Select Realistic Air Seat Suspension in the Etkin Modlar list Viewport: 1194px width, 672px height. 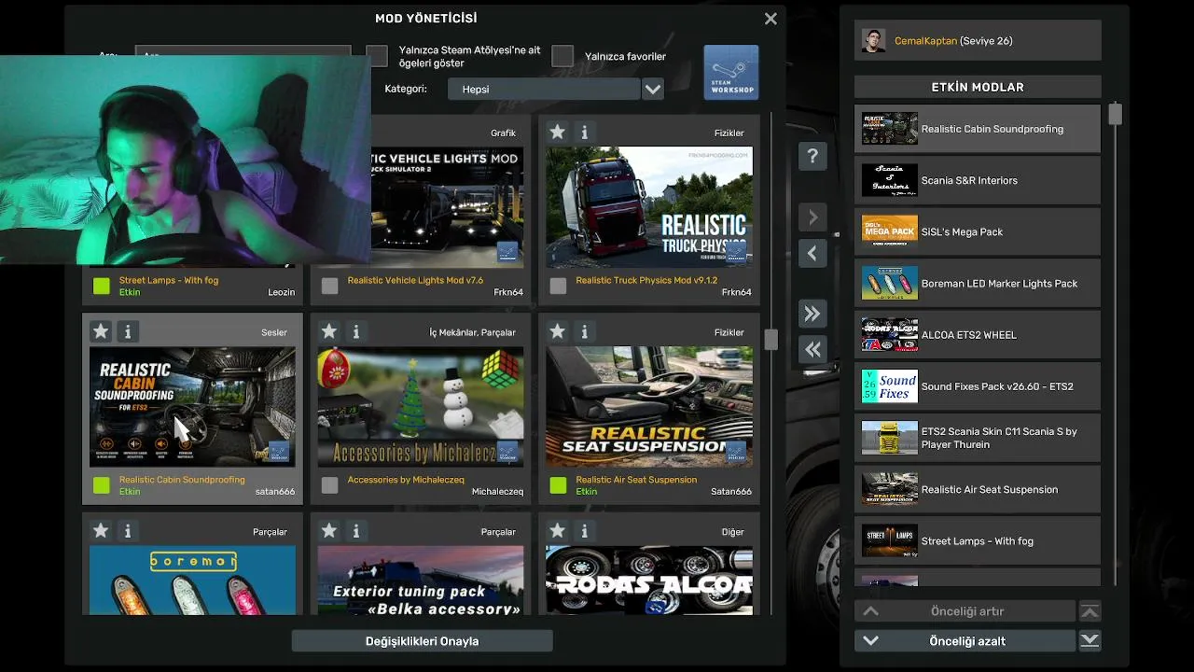click(x=978, y=489)
